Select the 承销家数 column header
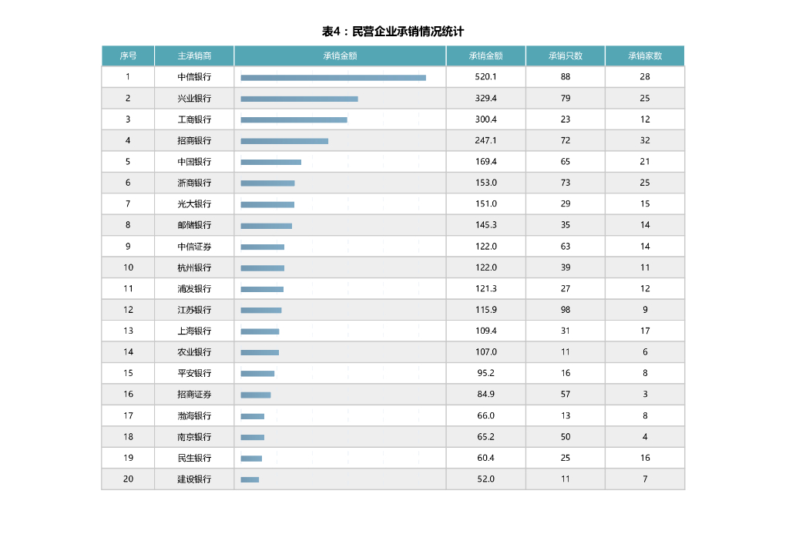The width and height of the screenshot is (789, 558). 645,55
